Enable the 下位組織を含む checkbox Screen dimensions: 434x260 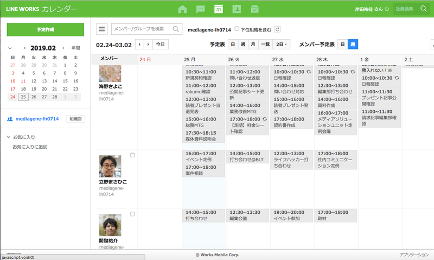pos(237,29)
